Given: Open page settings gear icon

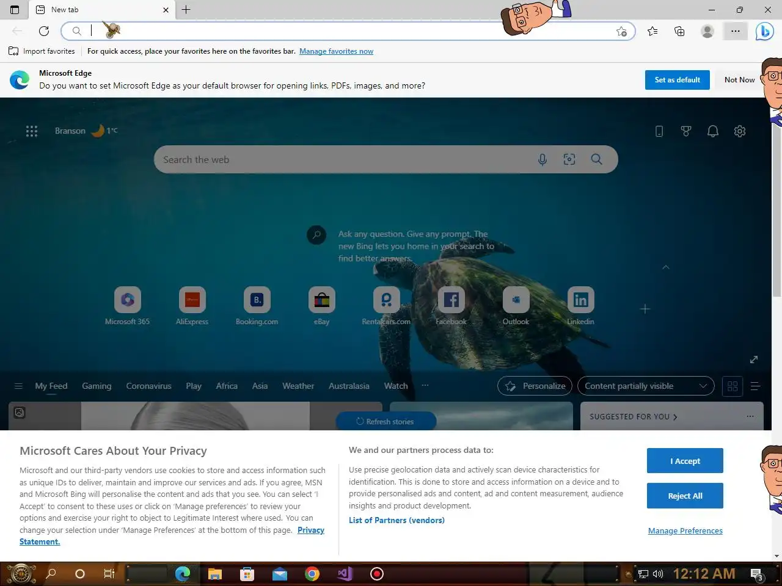Looking at the screenshot, I should (740, 131).
